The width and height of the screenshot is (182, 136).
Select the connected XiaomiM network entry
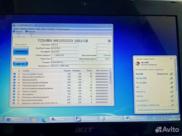[x=154, y=74]
